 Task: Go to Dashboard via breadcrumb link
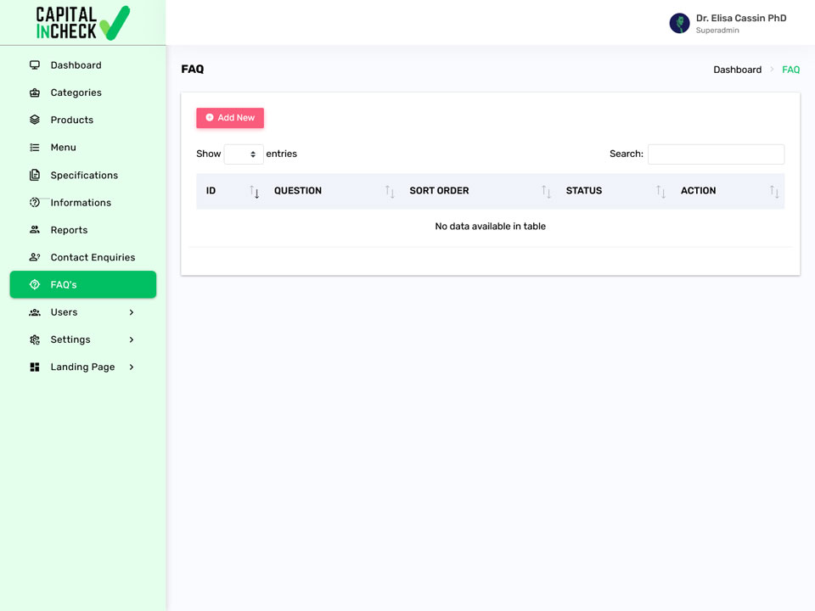[x=737, y=70]
